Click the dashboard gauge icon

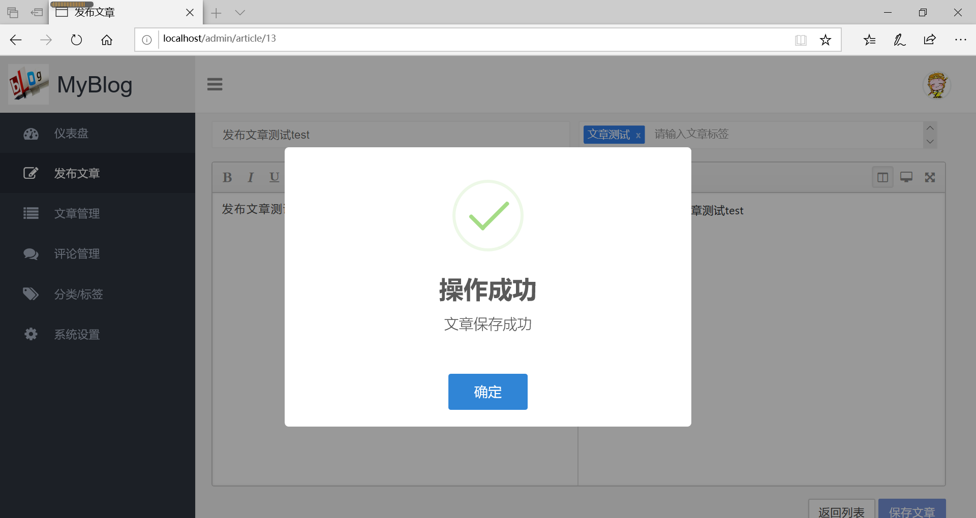coord(31,134)
